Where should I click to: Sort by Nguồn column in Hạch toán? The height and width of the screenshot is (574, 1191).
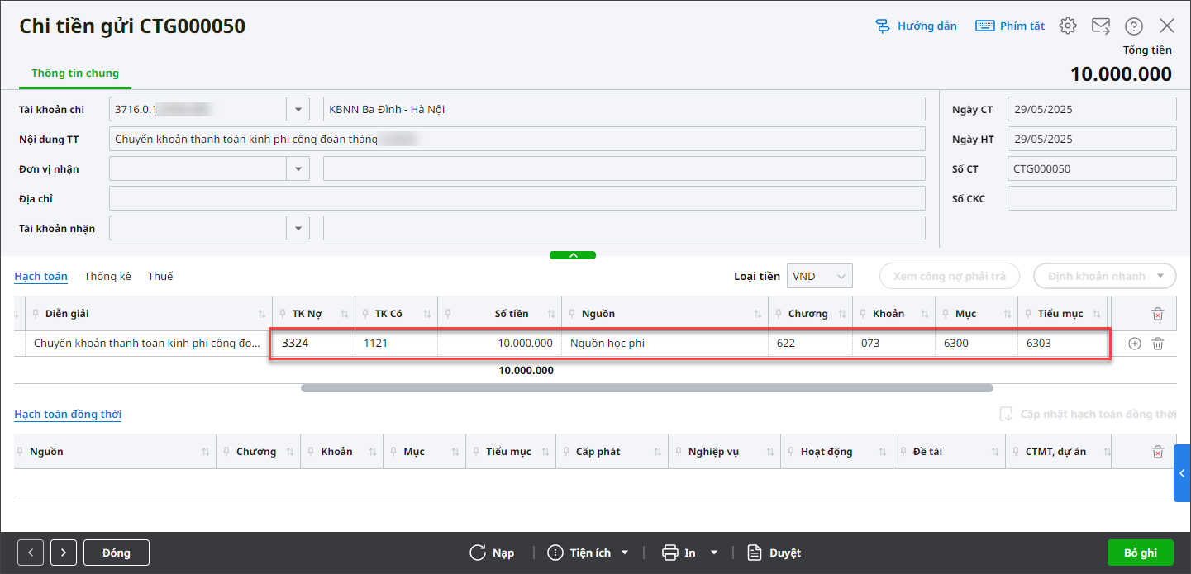coord(758,314)
